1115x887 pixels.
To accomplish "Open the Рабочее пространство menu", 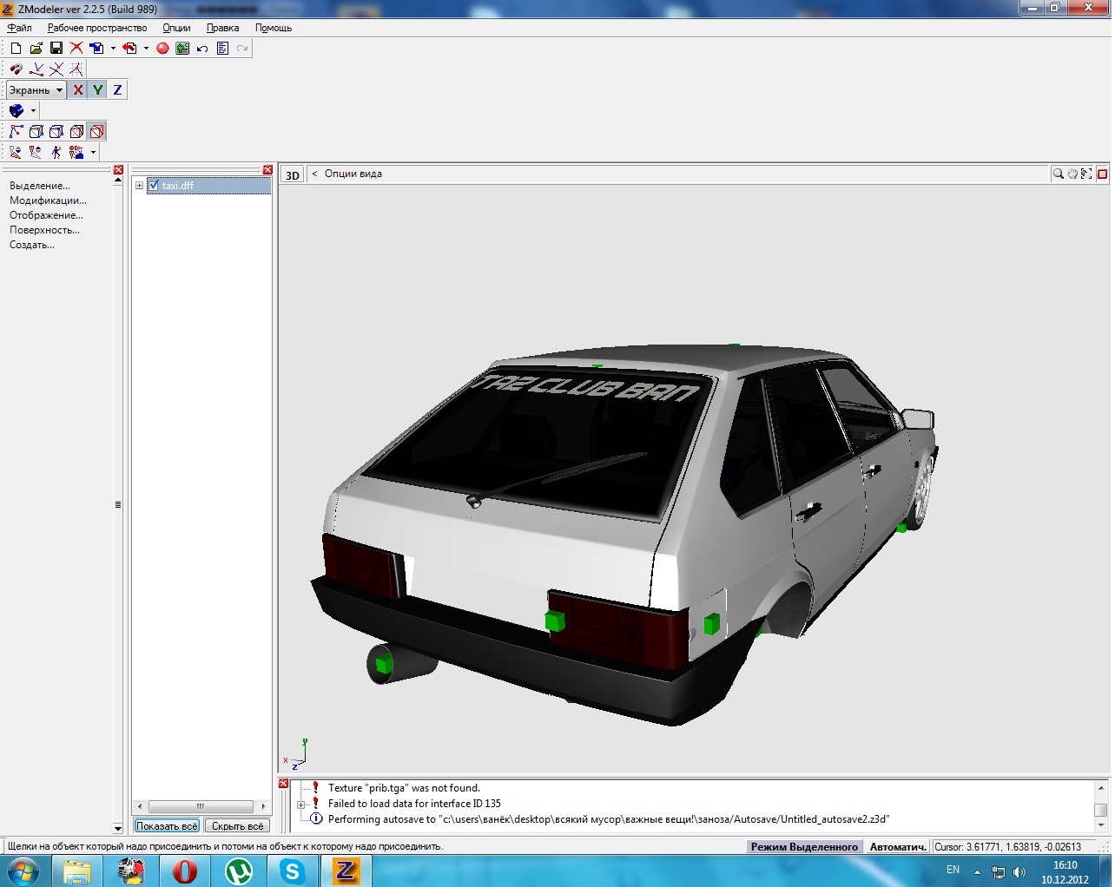I will click(x=97, y=28).
